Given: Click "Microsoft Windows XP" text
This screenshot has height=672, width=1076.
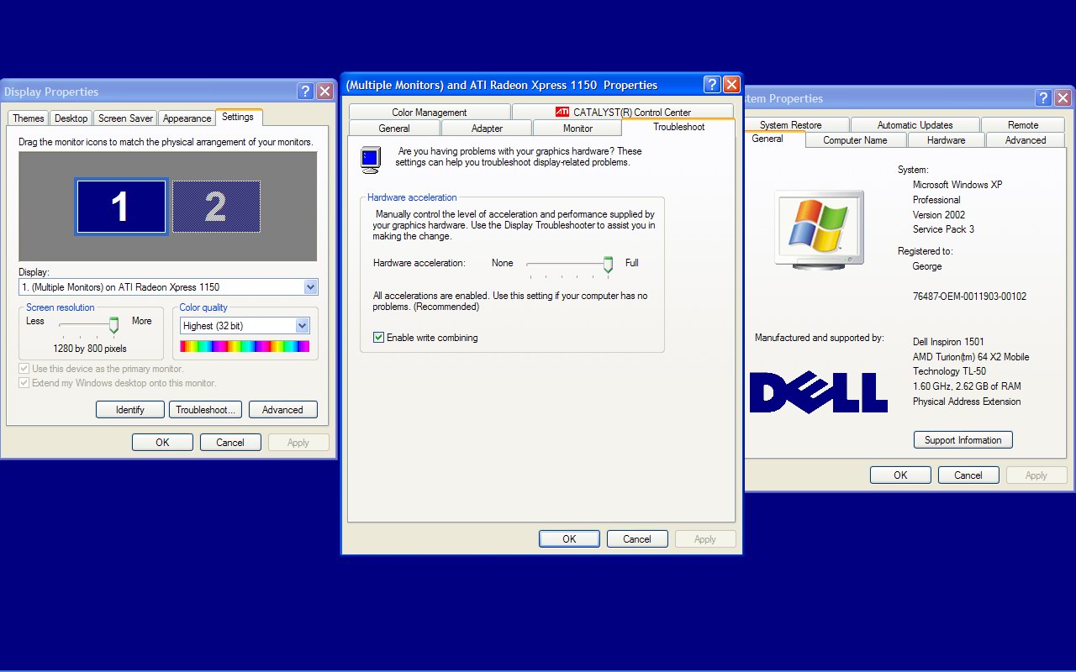Looking at the screenshot, I should 957,185.
